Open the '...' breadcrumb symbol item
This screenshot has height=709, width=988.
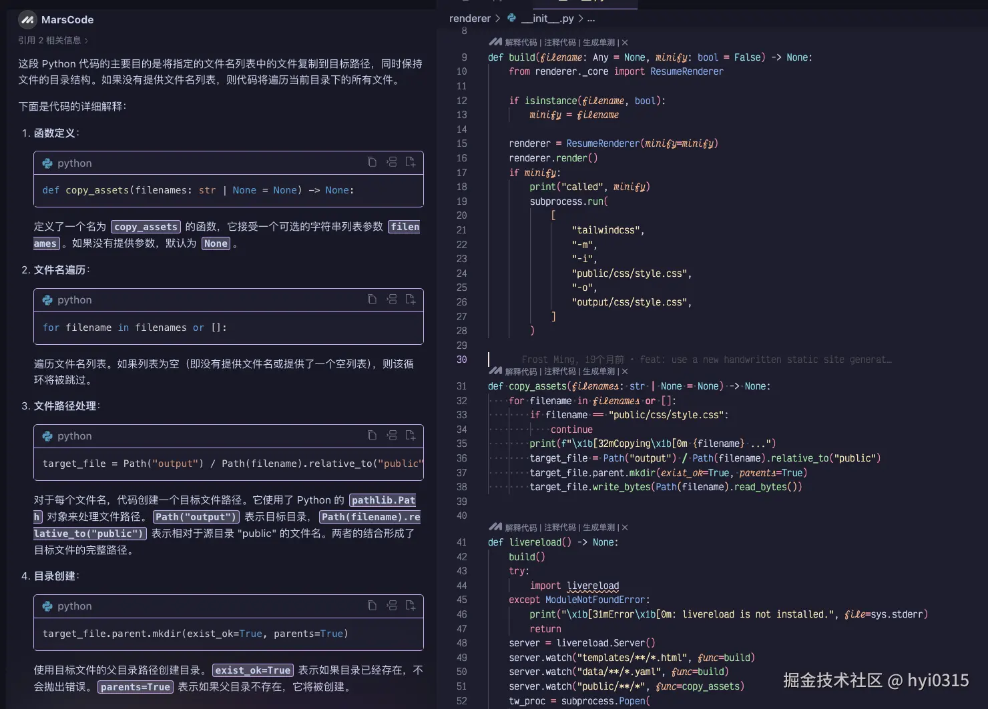click(591, 19)
